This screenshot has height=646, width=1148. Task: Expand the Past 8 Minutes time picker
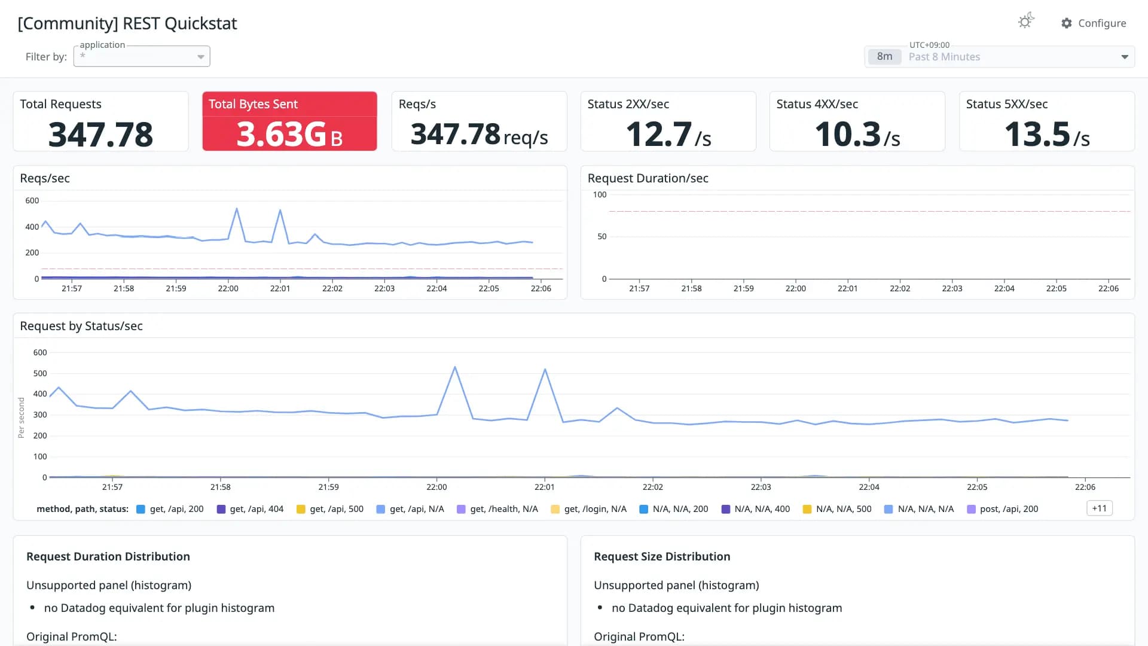coord(999,56)
